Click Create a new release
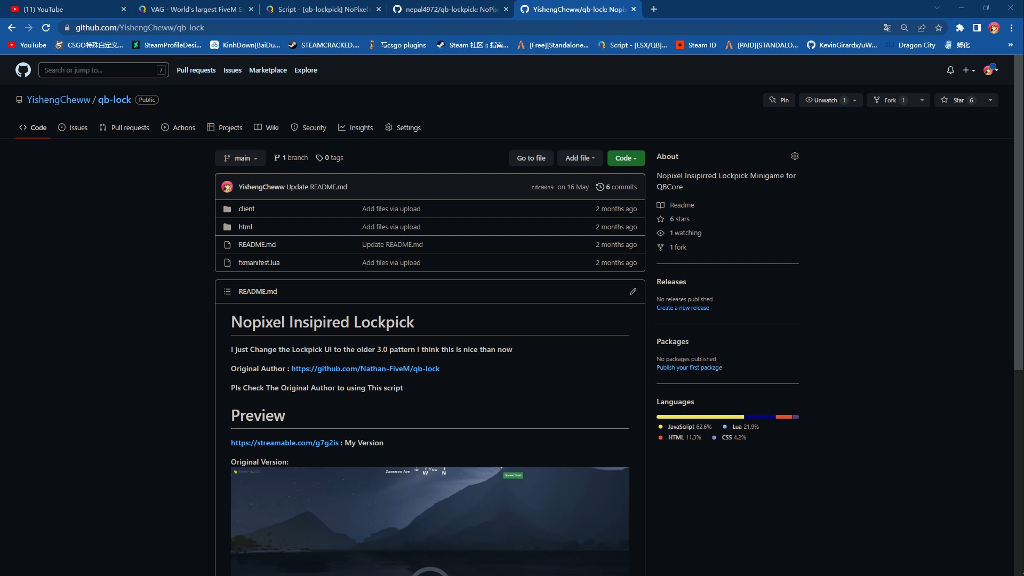 click(x=683, y=308)
